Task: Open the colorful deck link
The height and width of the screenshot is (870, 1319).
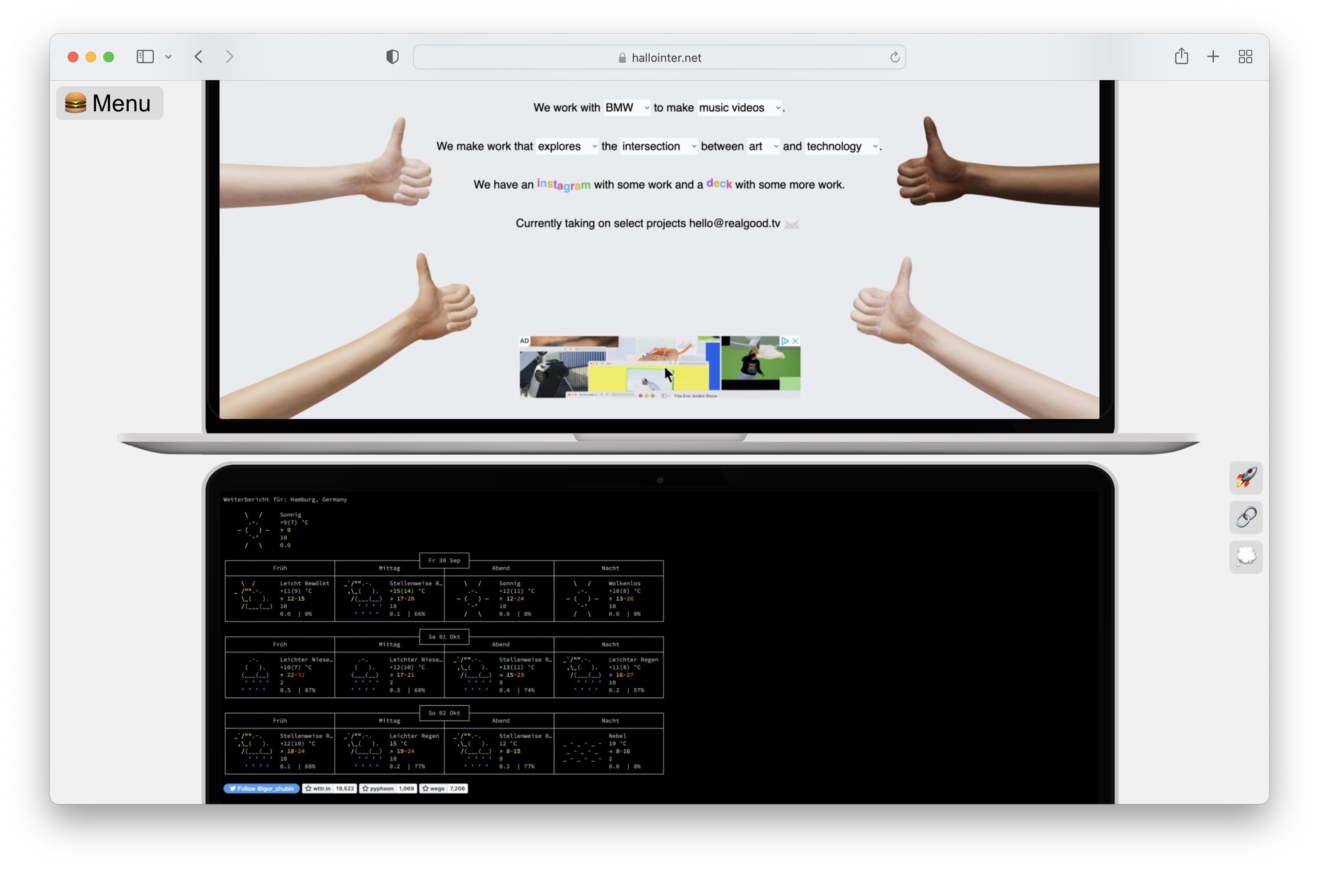Action: click(719, 184)
